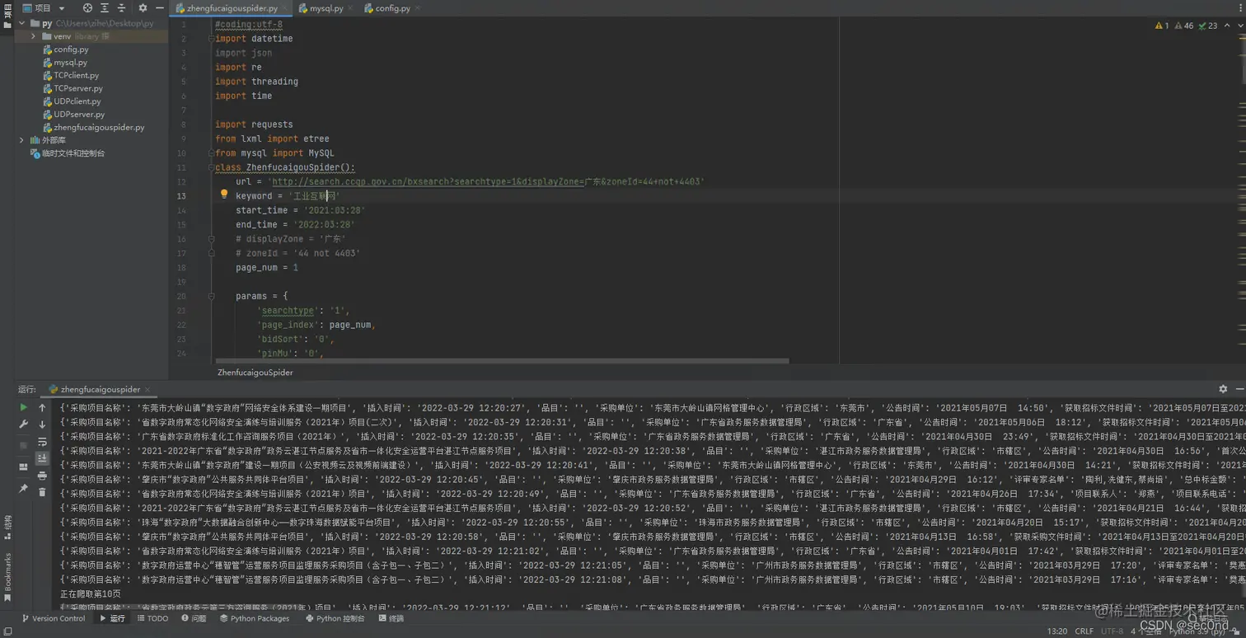Close the mysql.py editor tab
Image resolution: width=1246 pixels, height=638 pixels.
click(350, 8)
